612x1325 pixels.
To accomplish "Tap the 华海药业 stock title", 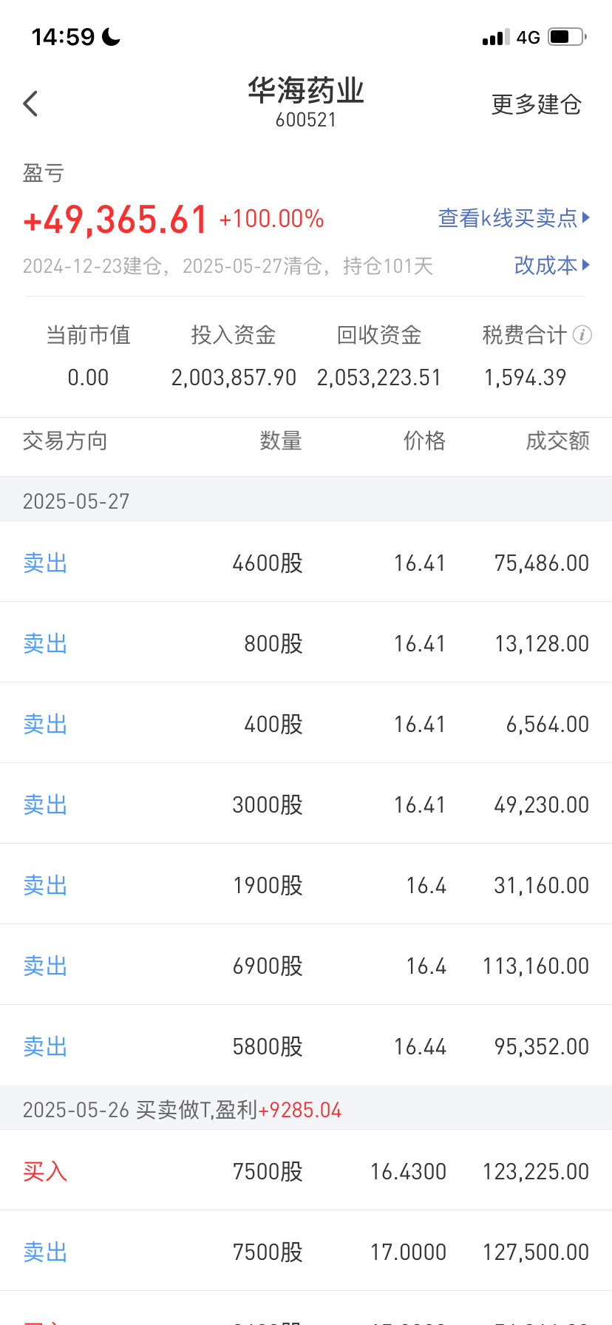I will point(306,91).
